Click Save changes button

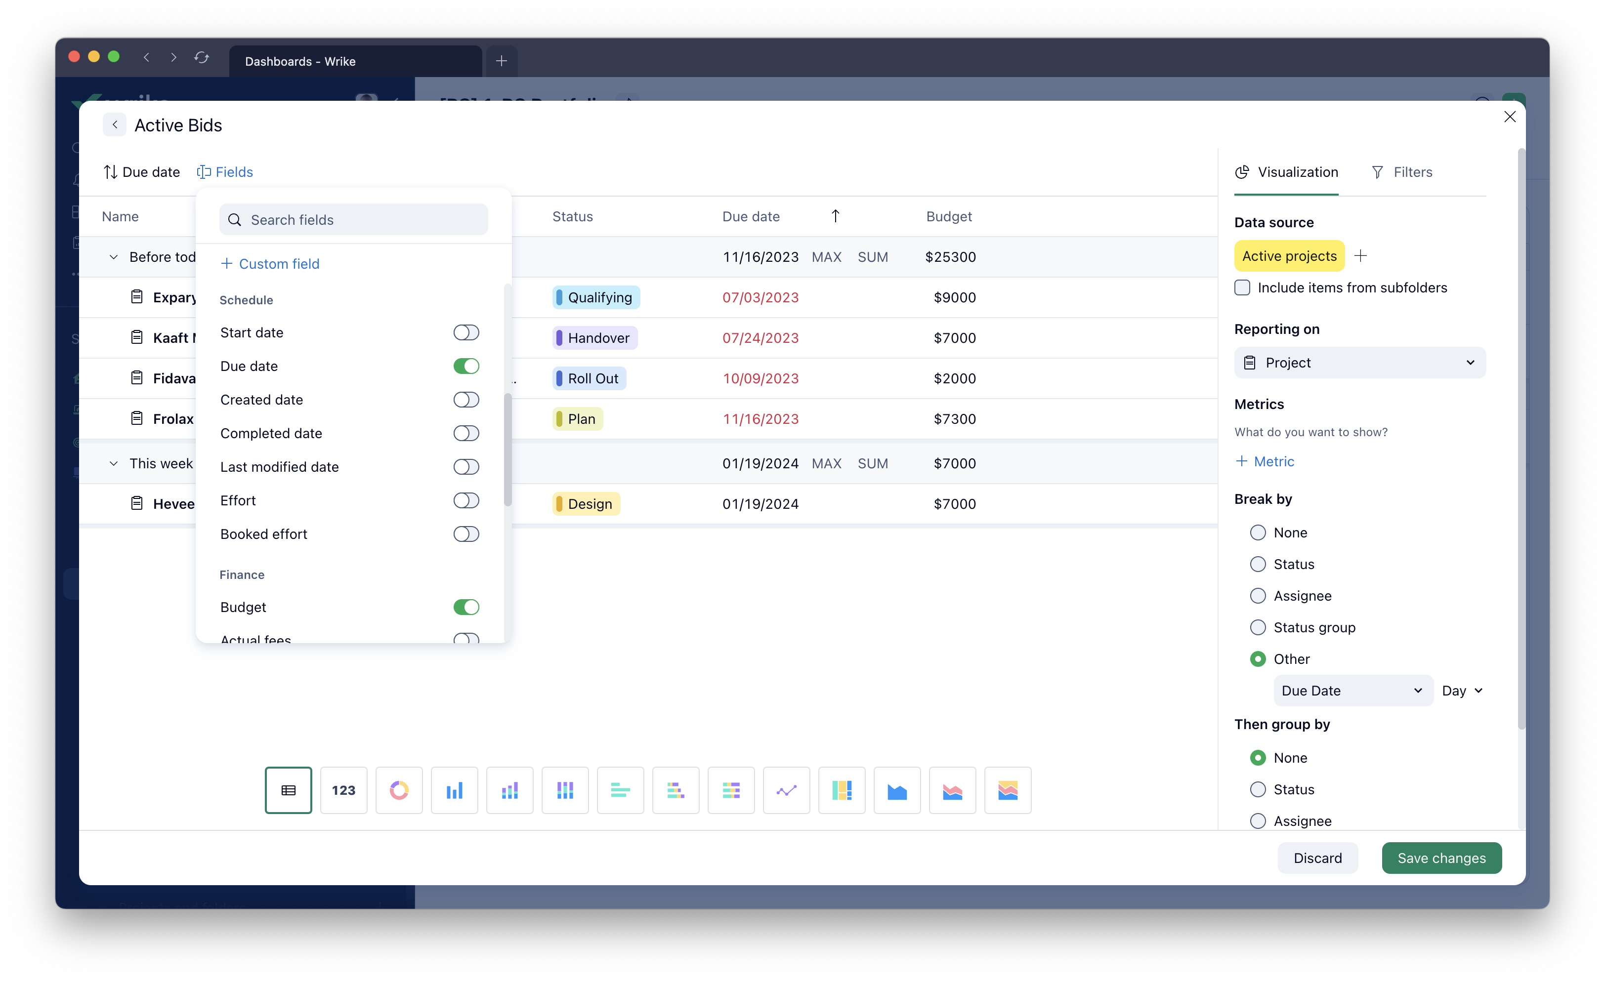[1441, 858]
